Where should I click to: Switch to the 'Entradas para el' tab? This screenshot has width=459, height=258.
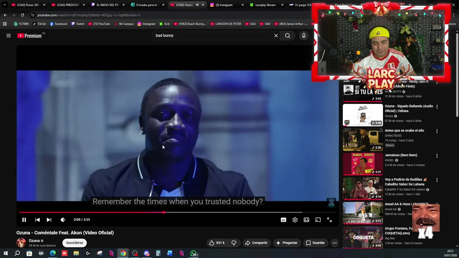(147, 5)
